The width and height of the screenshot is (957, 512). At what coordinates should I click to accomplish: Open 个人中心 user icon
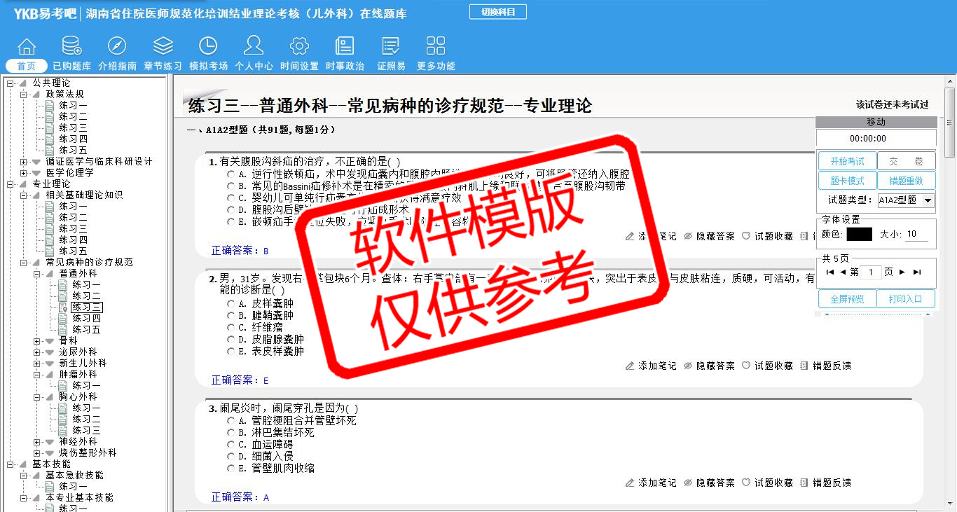tap(254, 47)
